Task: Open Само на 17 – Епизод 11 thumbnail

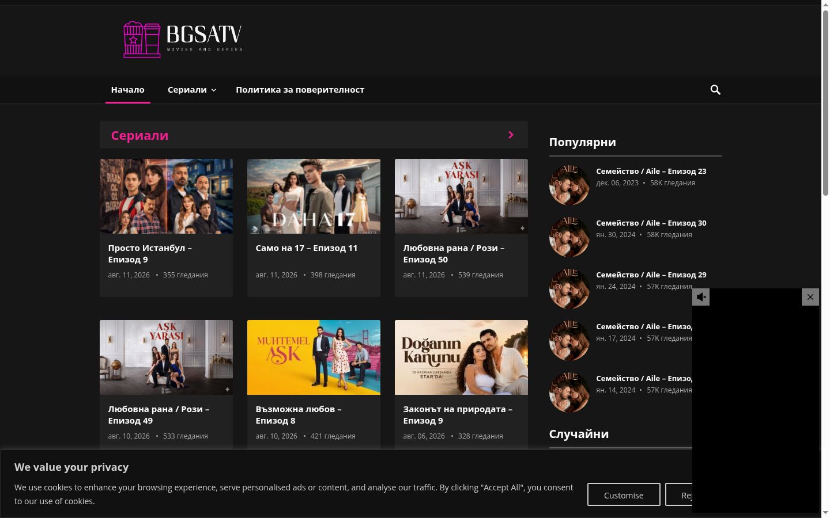Action: (x=314, y=196)
